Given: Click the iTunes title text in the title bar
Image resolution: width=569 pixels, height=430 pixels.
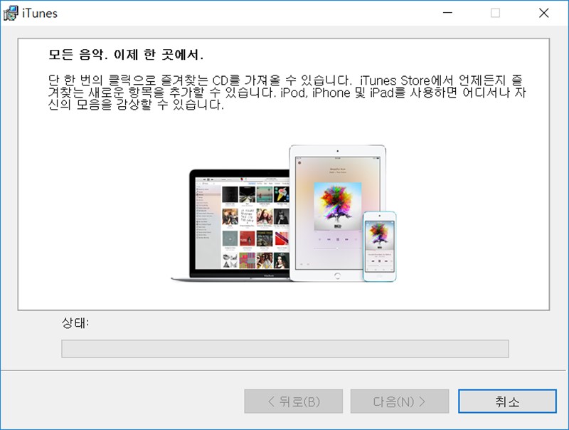Looking at the screenshot, I should tap(40, 14).
